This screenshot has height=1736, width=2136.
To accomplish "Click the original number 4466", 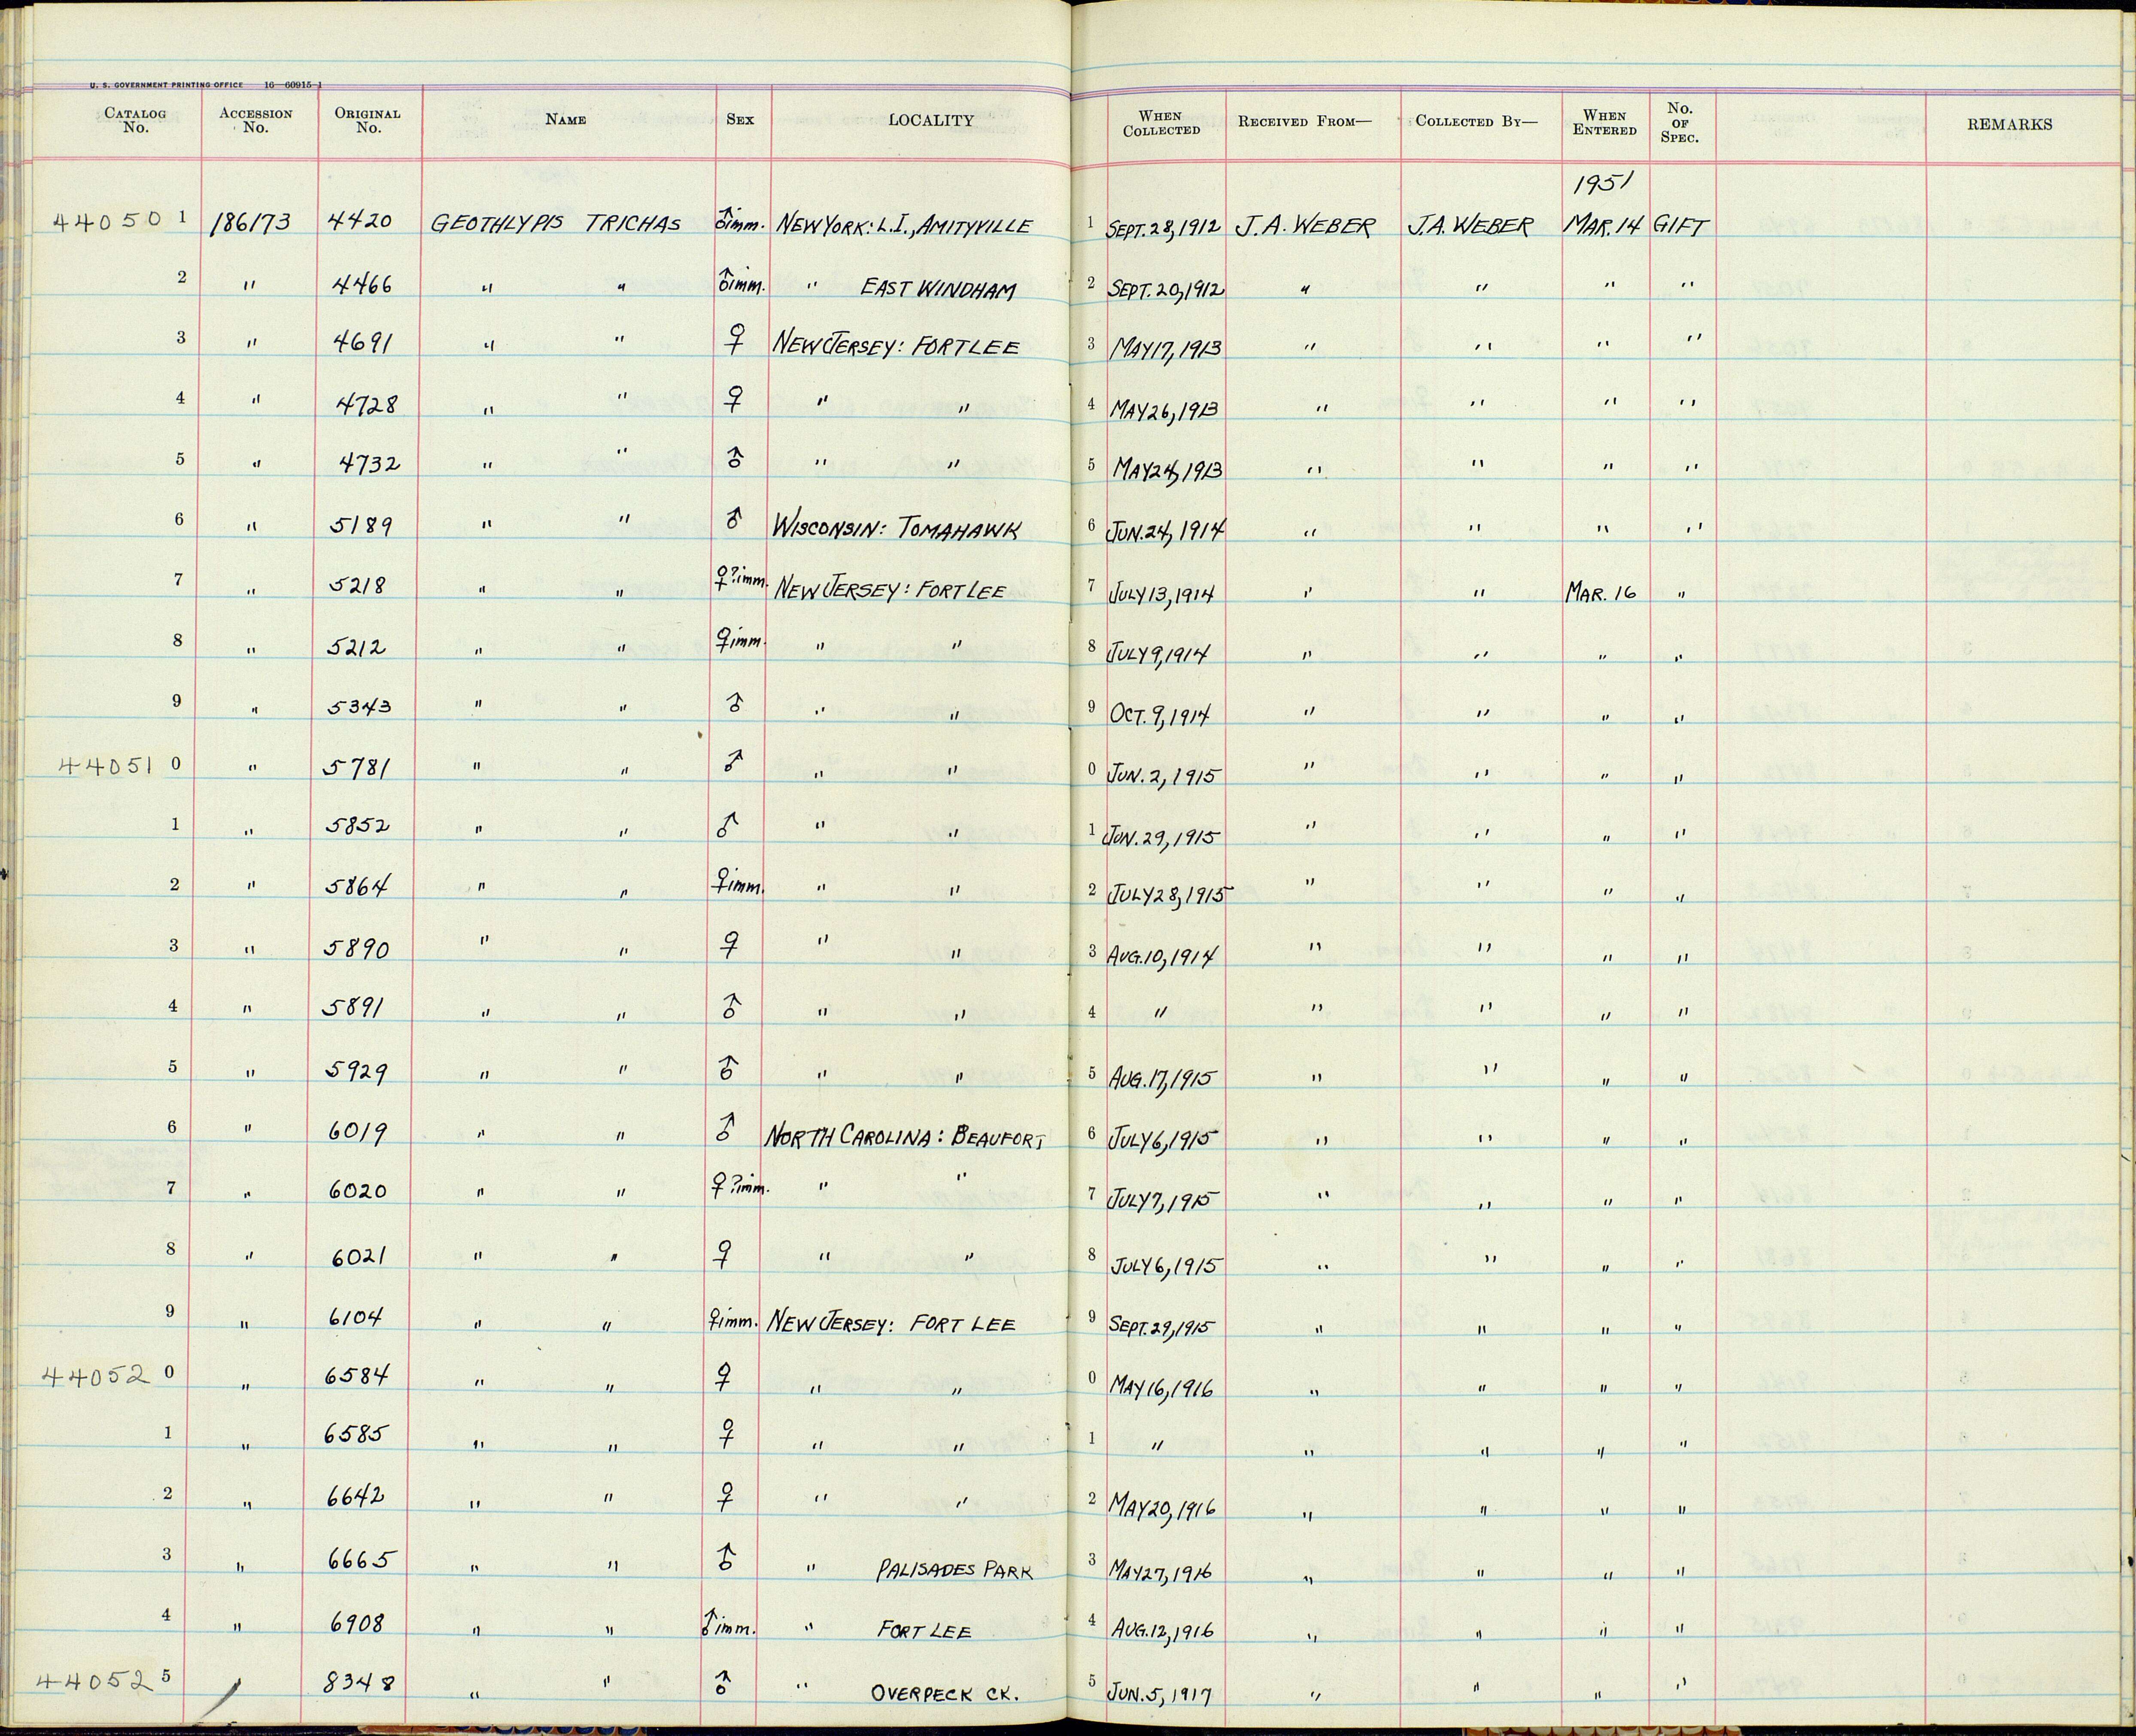I will pyautogui.click(x=361, y=285).
